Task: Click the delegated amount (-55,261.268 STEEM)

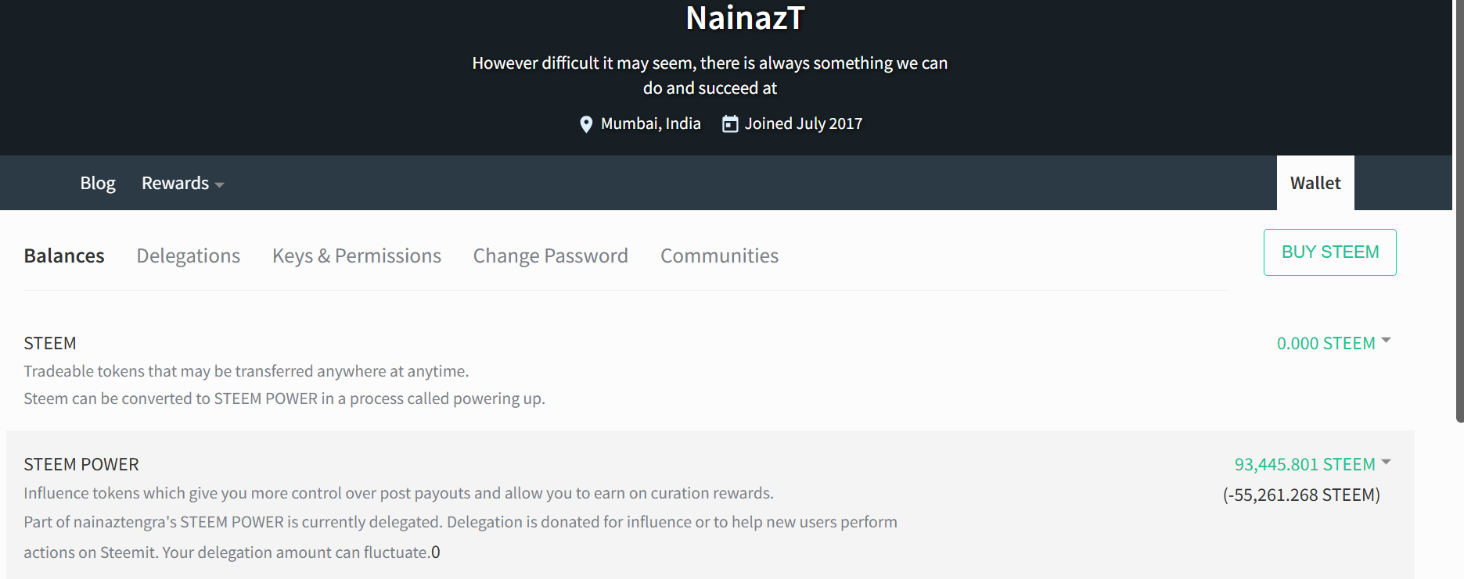Action: (x=1301, y=495)
